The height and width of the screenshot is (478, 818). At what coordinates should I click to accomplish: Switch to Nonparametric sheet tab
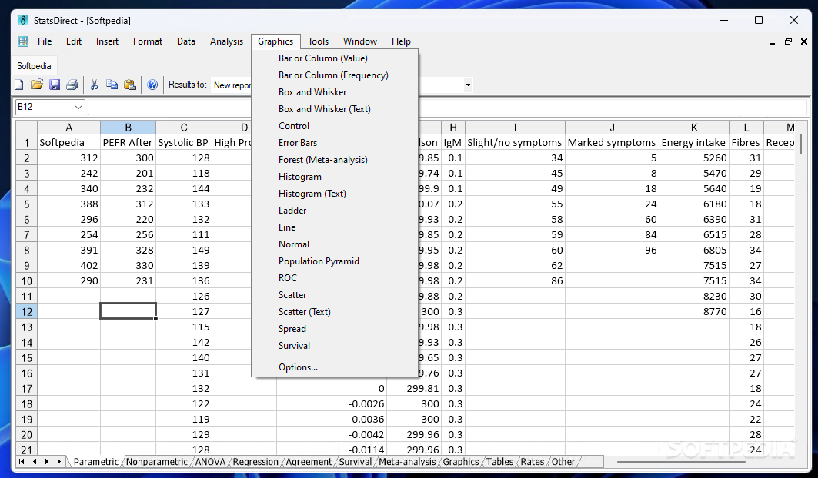pyautogui.click(x=156, y=462)
